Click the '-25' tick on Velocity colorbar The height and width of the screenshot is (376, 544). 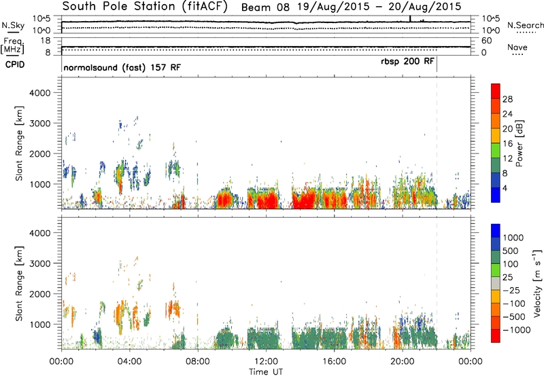tap(511, 290)
